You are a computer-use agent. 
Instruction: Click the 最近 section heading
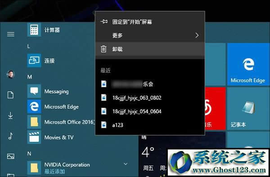tap(106, 70)
